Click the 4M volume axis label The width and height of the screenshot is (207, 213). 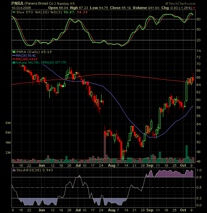[8, 142]
